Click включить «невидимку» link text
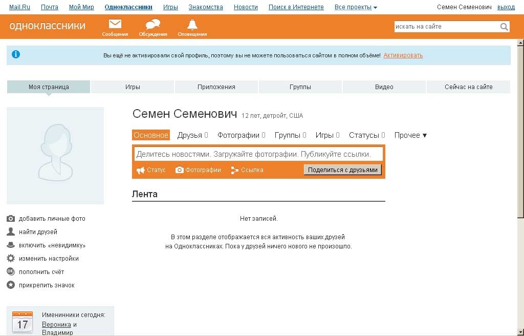This screenshot has width=524, height=336. [52, 245]
